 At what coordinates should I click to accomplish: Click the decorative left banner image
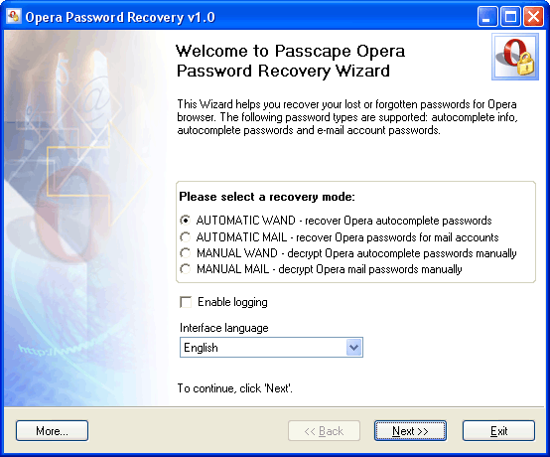click(86, 219)
